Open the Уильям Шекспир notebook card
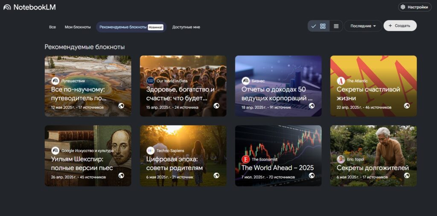 [x=88, y=156]
